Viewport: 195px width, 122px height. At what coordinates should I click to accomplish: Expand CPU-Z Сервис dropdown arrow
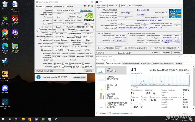(160, 52)
